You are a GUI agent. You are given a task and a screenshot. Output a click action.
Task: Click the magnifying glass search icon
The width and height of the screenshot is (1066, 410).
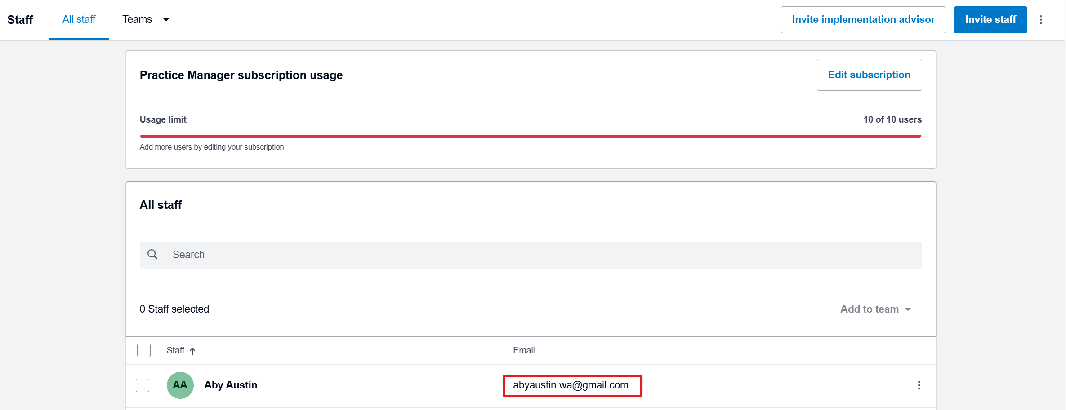point(152,255)
